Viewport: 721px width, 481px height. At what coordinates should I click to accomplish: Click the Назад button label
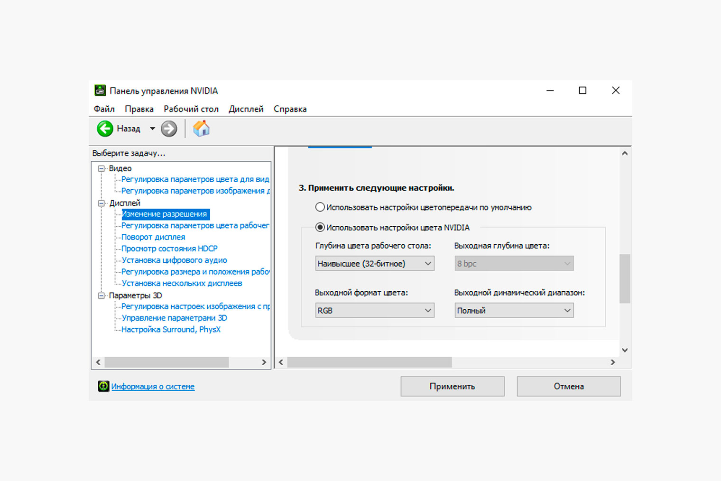129,129
